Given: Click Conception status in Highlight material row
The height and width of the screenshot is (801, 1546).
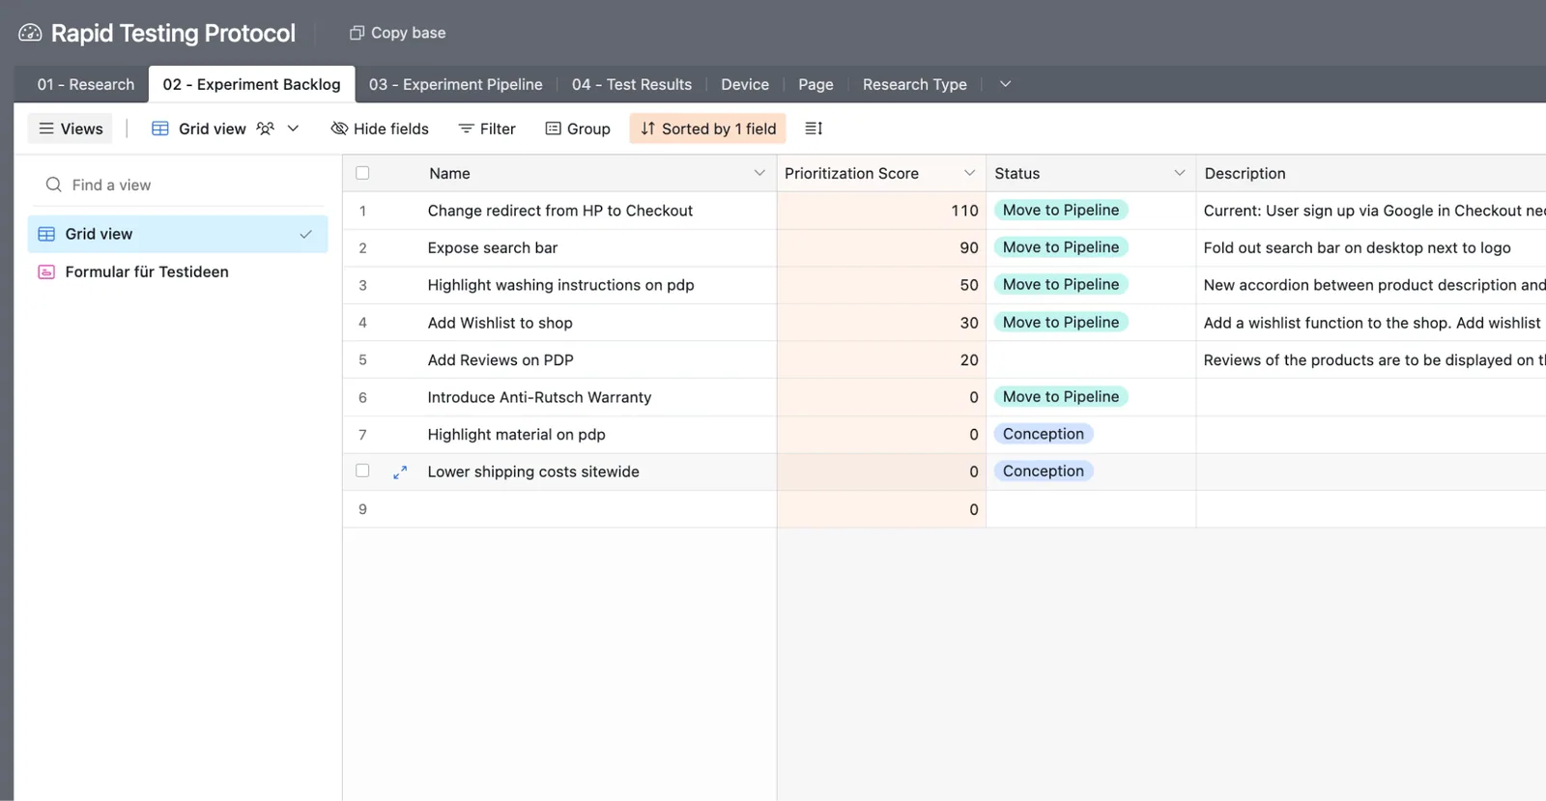Looking at the screenshot, I should 1044,434.
